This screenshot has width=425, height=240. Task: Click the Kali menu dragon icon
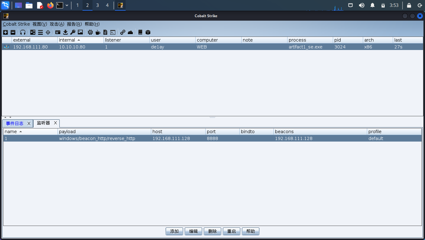[x=5, y=5]
